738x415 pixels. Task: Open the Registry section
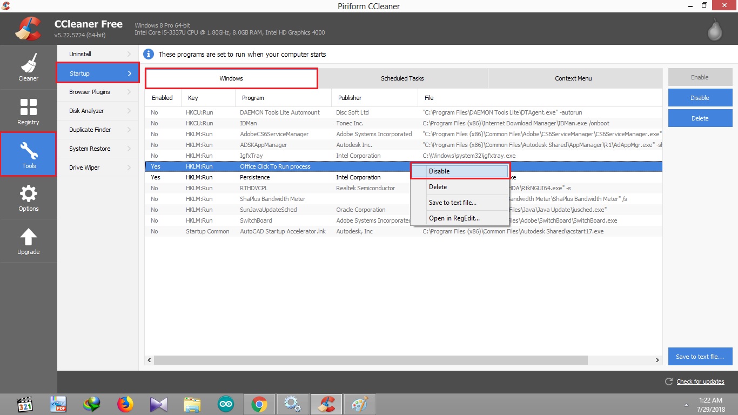tap(28, 111)
